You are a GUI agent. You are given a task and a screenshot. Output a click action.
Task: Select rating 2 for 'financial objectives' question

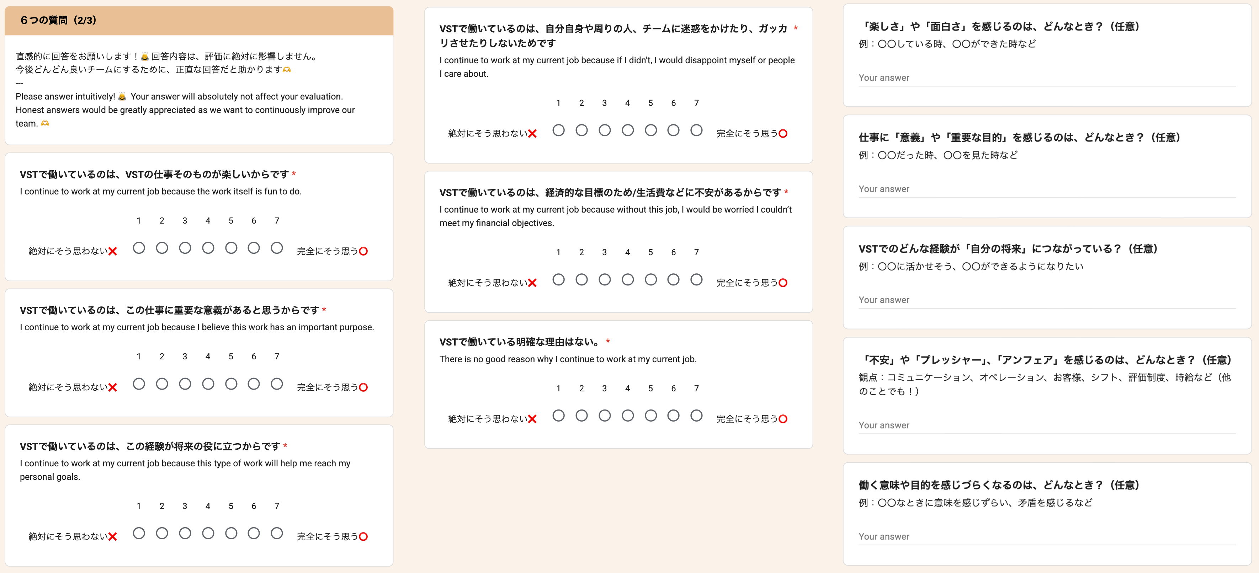tap(581, 279)
